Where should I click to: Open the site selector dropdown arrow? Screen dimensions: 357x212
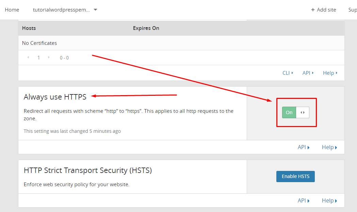(95, 10)
